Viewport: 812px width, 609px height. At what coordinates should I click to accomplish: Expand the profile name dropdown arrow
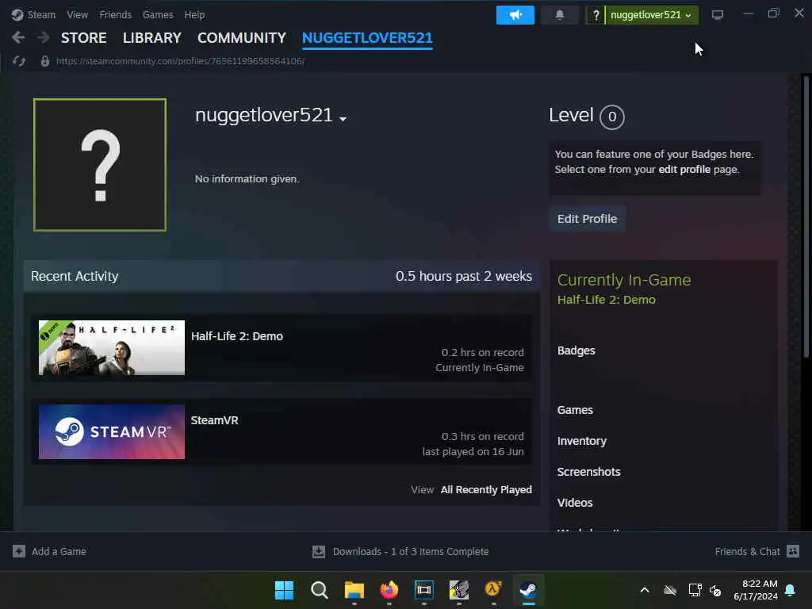(343, 119)
